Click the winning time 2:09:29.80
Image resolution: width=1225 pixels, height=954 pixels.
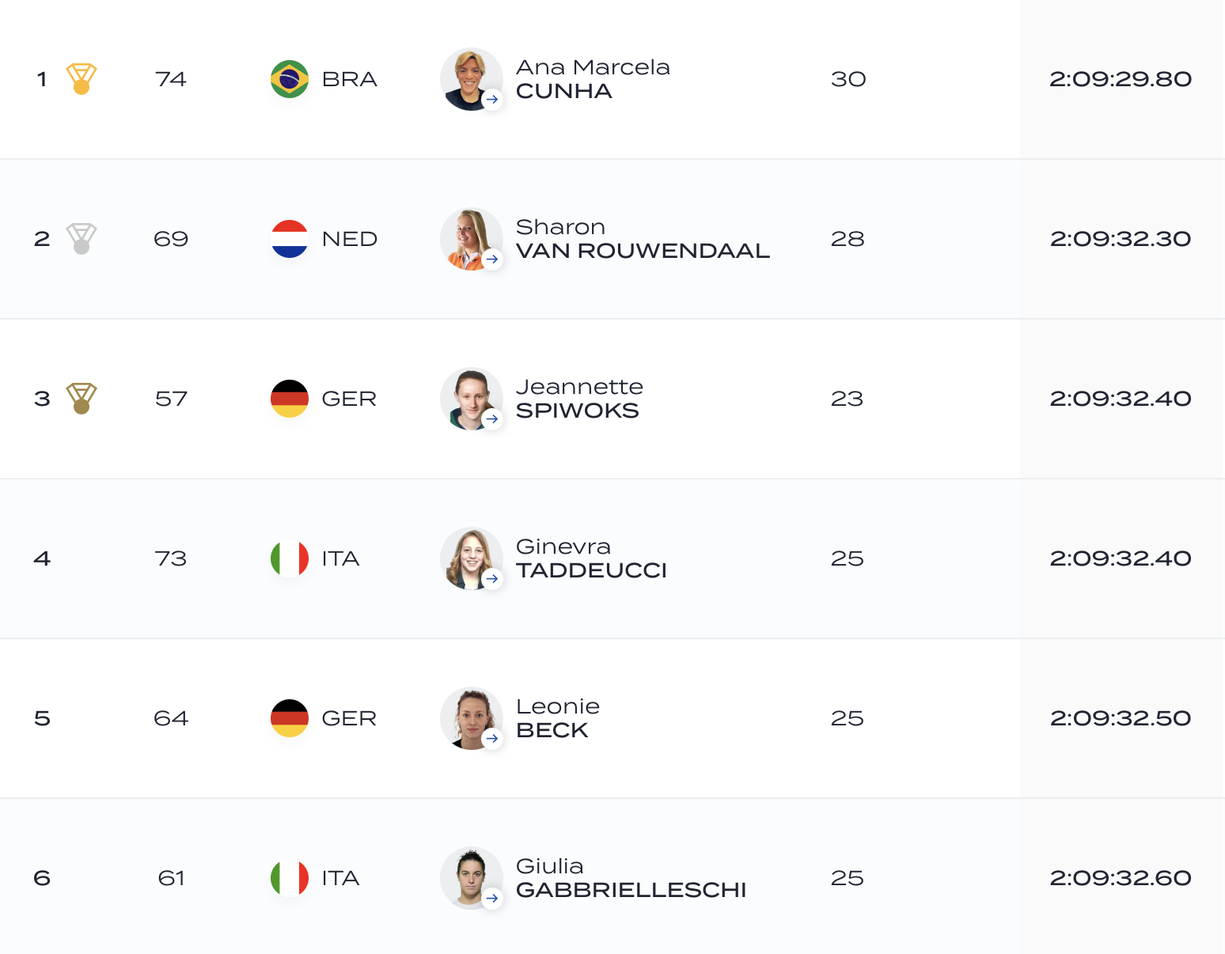[1121, 79]
